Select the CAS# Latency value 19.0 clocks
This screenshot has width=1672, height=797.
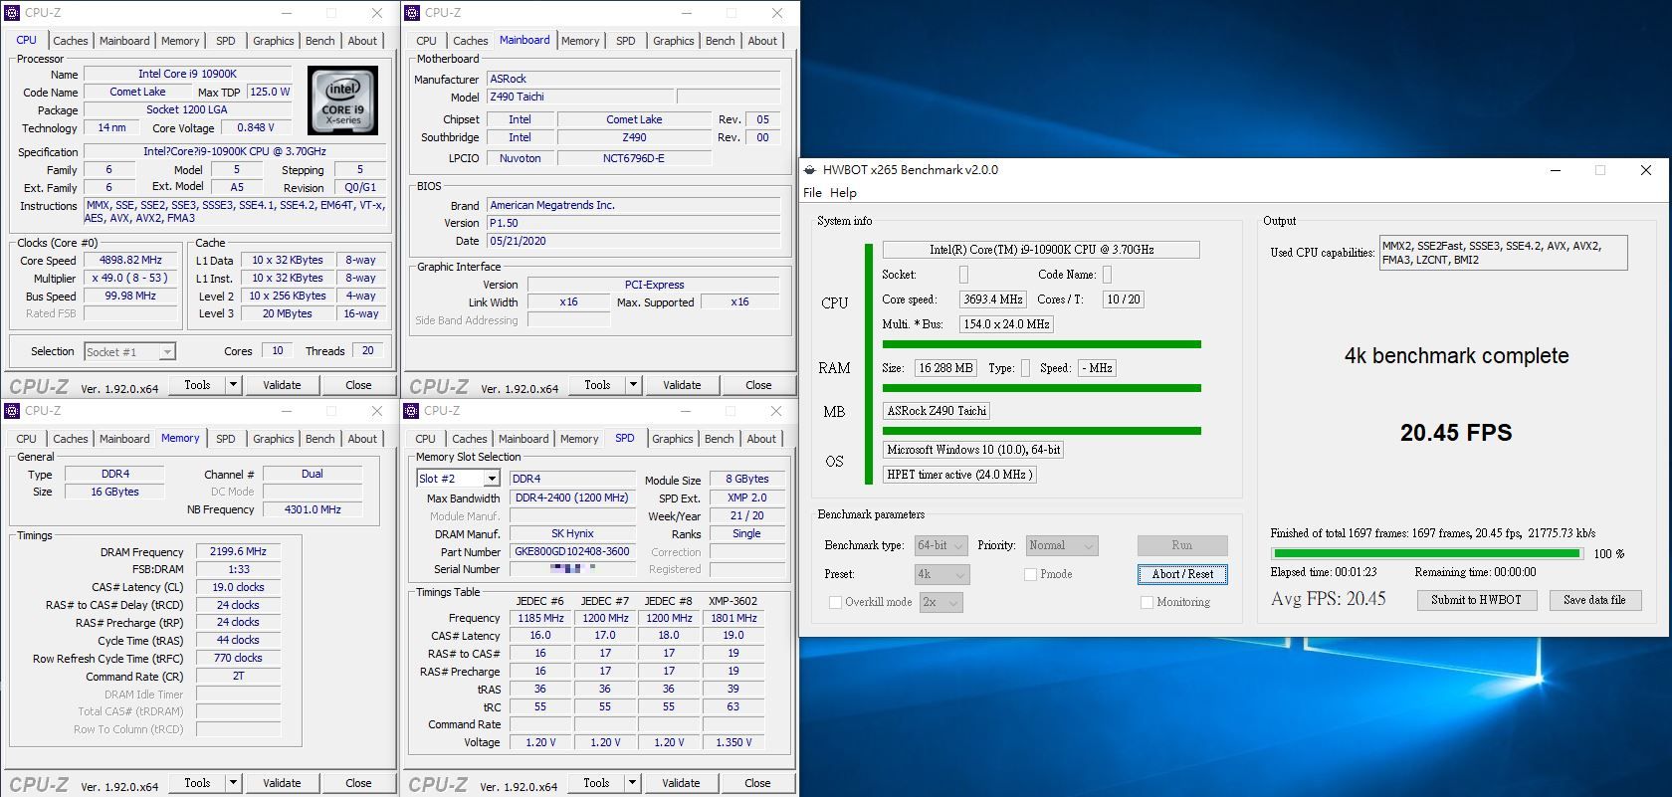click(238, 587)
